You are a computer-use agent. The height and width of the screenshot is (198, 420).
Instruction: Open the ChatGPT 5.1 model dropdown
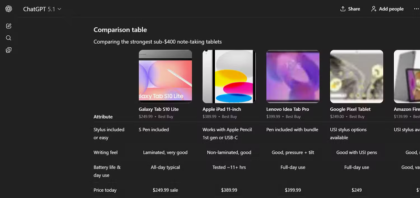42,9
